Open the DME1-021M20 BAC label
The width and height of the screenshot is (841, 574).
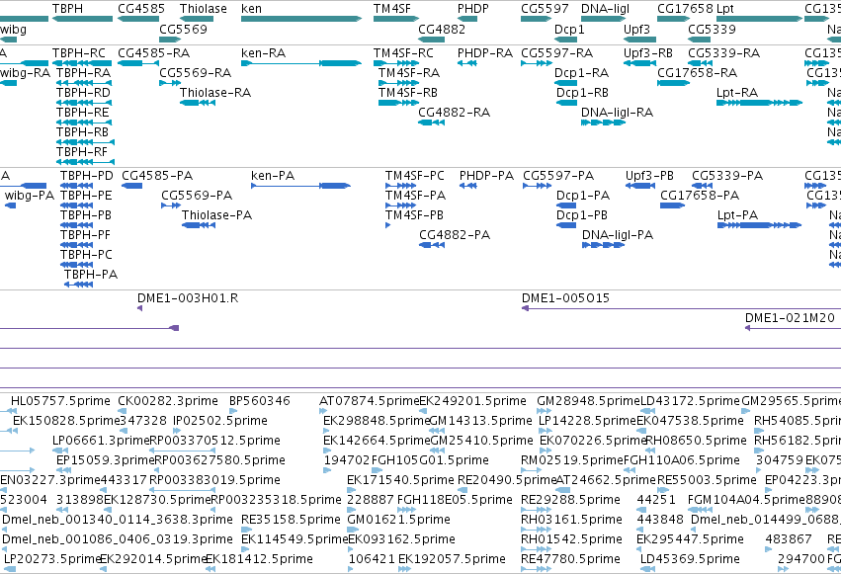coord(790,318)
